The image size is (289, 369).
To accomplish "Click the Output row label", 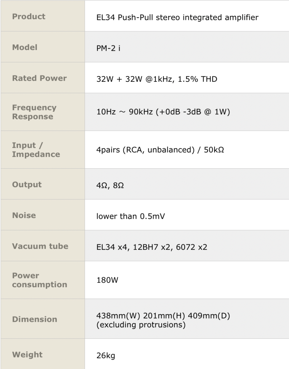I will click(27, 184).
